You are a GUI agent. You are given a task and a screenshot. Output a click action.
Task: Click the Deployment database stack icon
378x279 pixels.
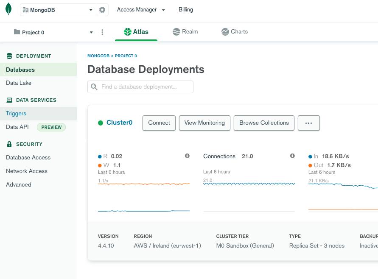[9, 56]
